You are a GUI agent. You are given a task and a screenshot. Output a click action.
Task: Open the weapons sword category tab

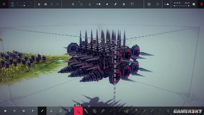(x=42, y=111)
